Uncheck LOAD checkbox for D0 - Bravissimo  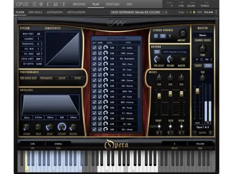click(100, 59)
